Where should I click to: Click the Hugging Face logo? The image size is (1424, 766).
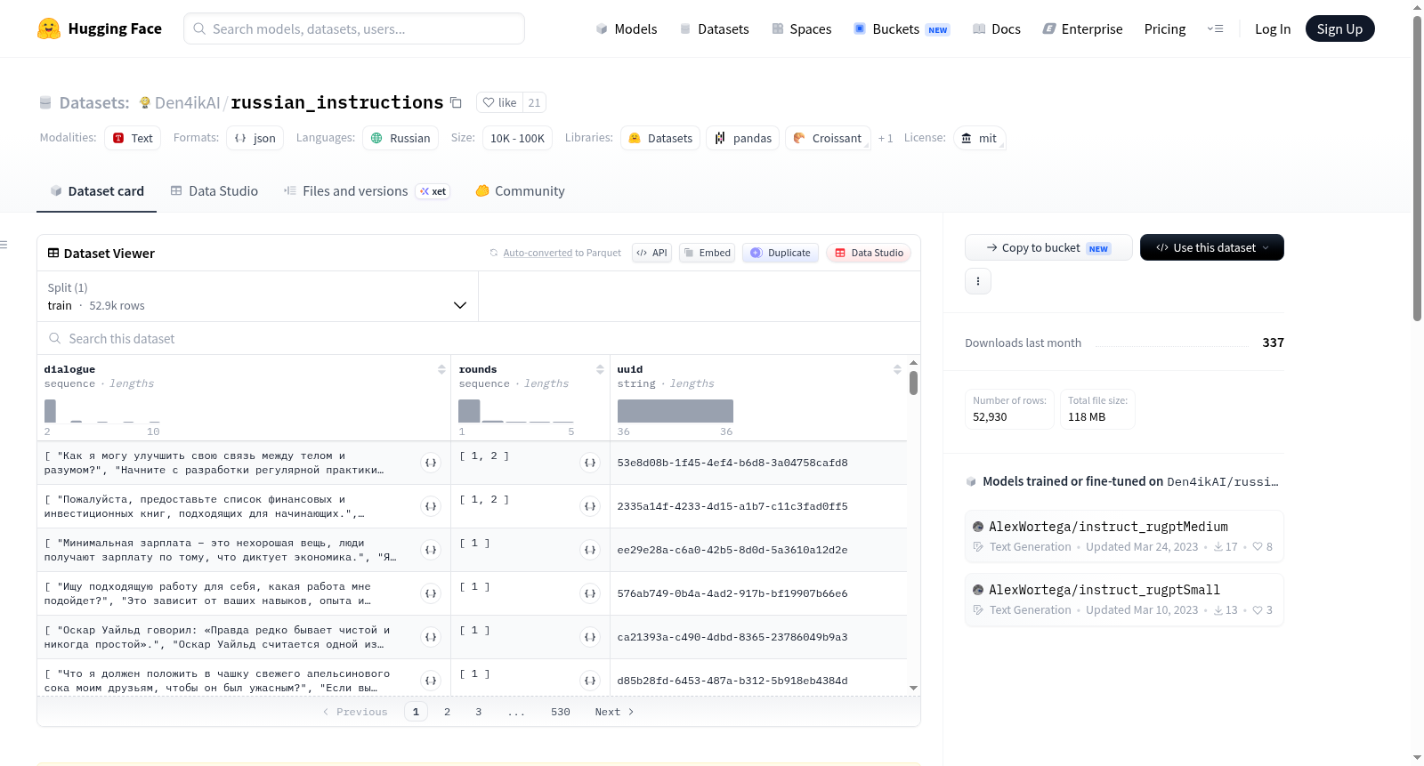click(100, 28)
